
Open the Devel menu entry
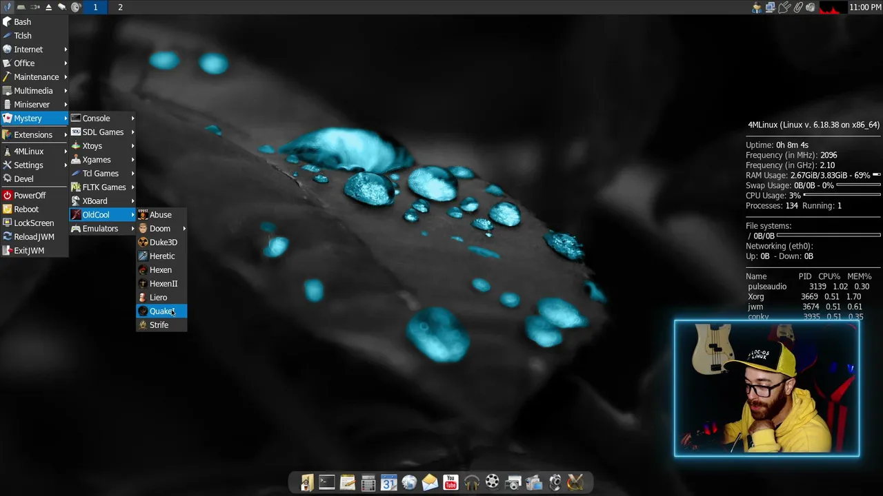[x=34, y=179]
